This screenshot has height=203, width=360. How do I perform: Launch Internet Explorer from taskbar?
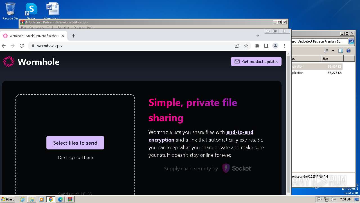22,199
